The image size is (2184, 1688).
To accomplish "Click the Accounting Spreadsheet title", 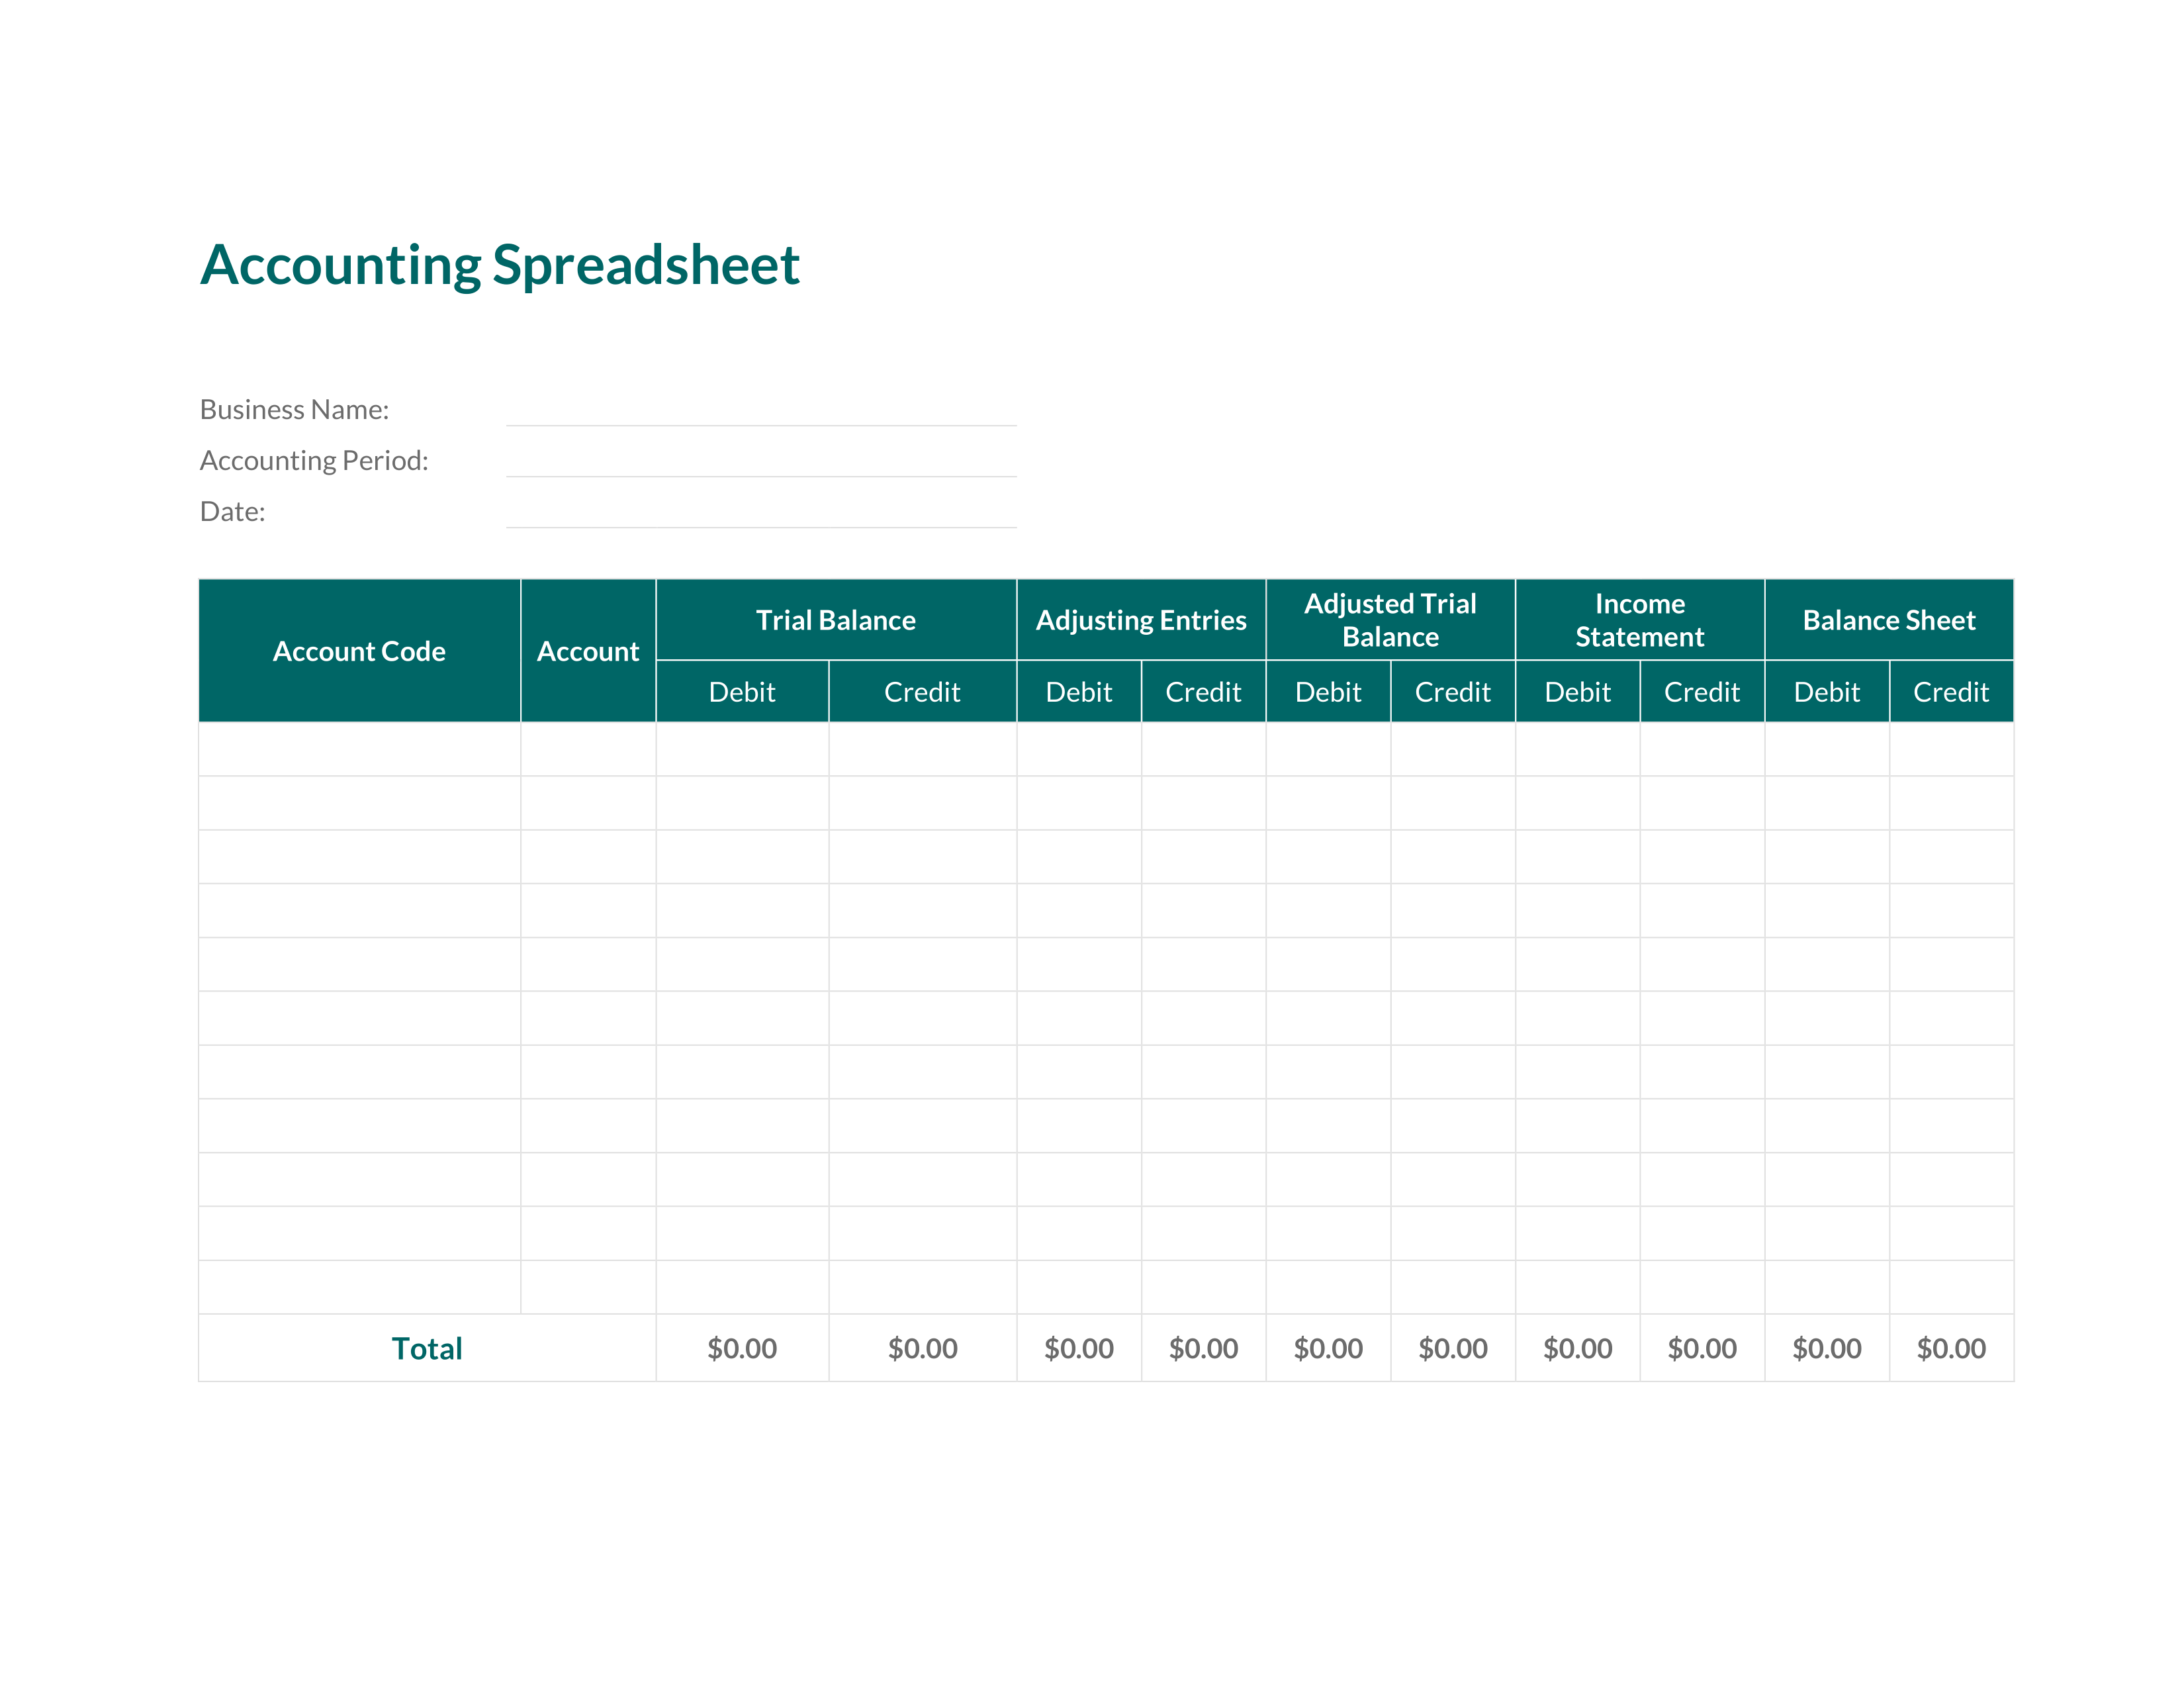I will point(499,266).
